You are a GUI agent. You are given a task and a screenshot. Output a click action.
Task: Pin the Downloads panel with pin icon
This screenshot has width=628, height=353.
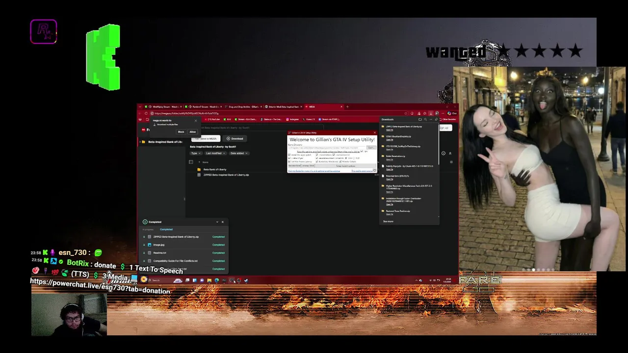tap(436, 119)
